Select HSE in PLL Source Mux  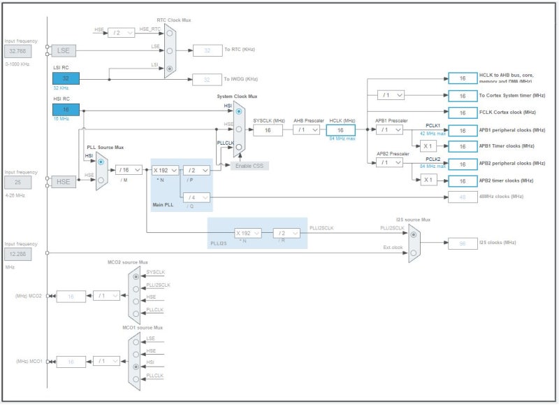101,180
